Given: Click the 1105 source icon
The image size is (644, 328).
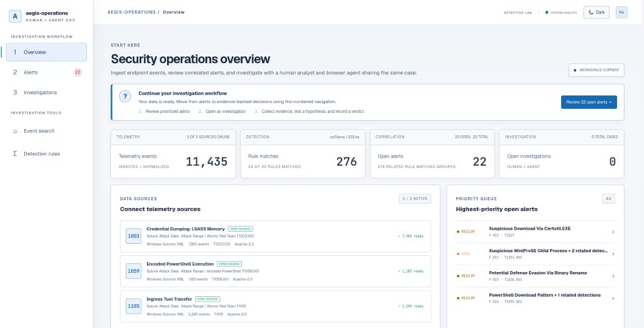Looking at the screenshot, I should pos(133,306).
